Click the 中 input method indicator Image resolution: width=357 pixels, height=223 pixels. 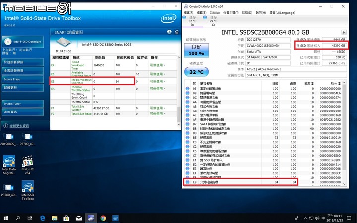click(323, 218)
